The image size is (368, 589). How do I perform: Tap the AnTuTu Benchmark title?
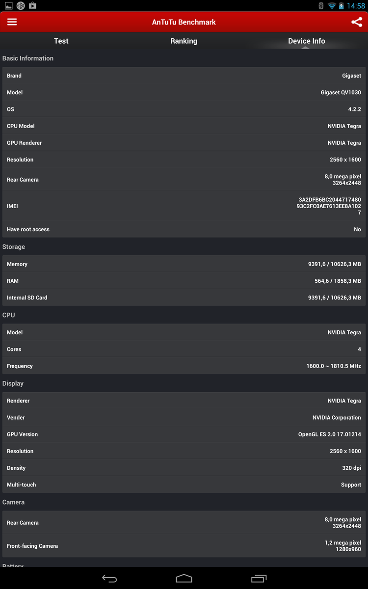tap(184, 22)
